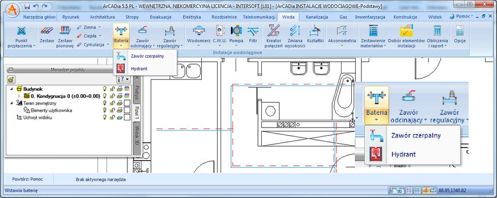Insert a Punkt przyłączenia connection point
Viewport: 497px width, 198px height.
(21, 36)
